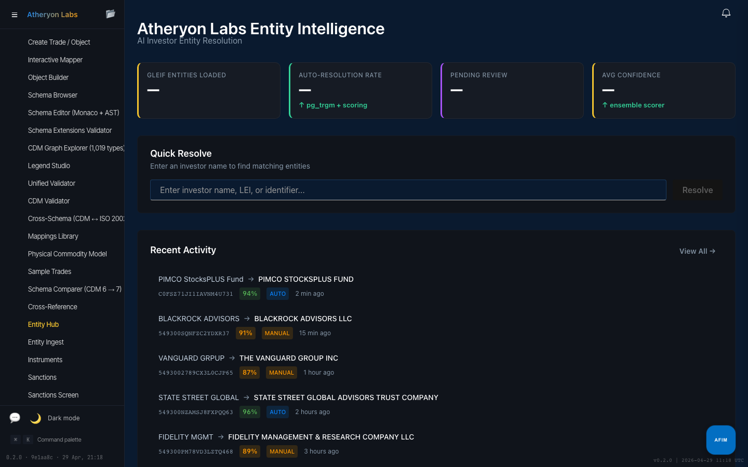Open Physical Commodity Model

click(68, 254)
